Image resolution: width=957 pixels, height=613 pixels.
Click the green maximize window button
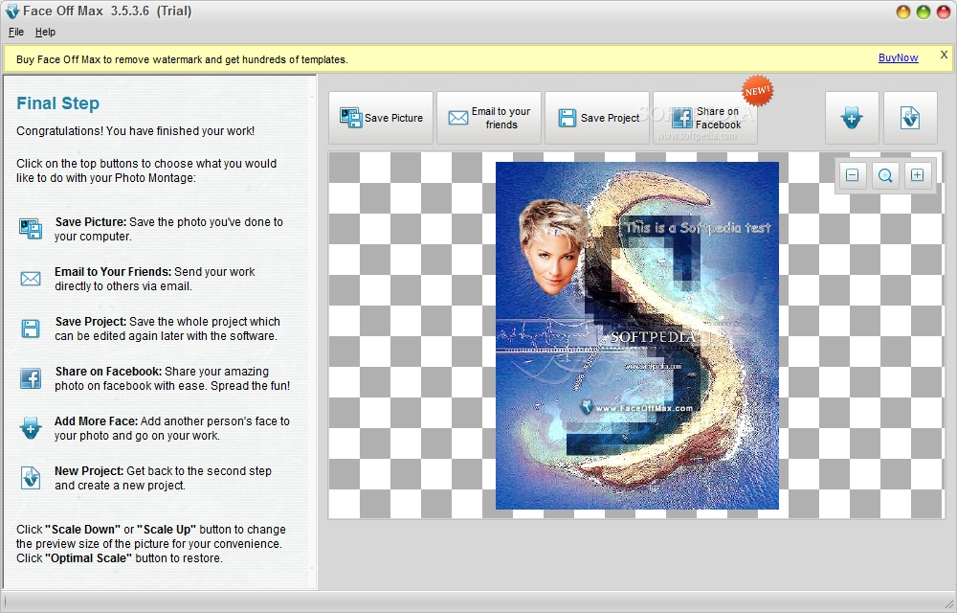924,11
